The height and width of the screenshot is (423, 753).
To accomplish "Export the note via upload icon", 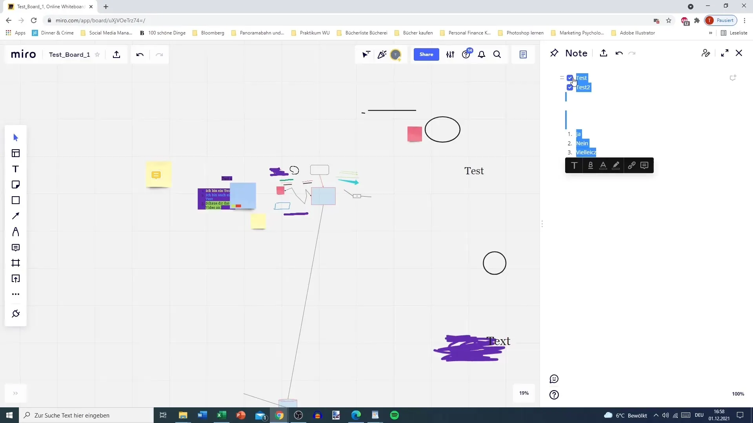I will tap(604, 53).
